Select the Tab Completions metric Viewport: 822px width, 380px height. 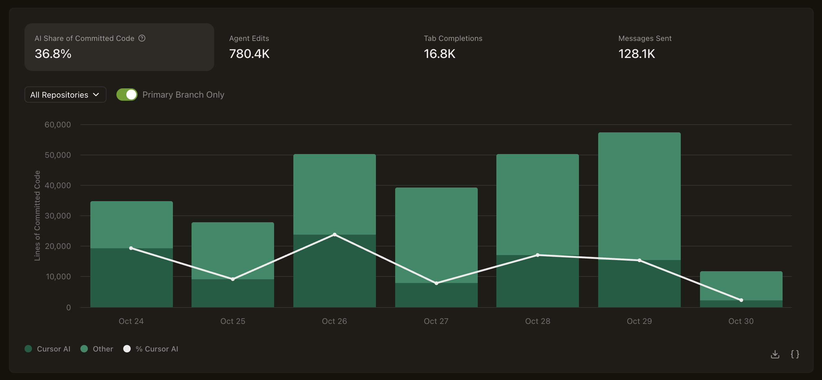[453, 47]
